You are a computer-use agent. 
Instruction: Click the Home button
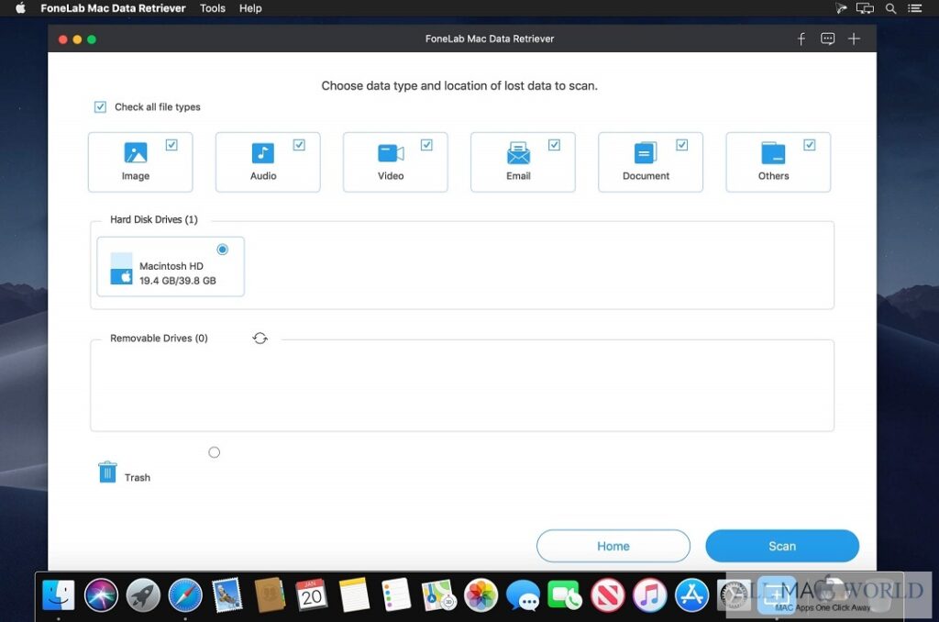613,546
